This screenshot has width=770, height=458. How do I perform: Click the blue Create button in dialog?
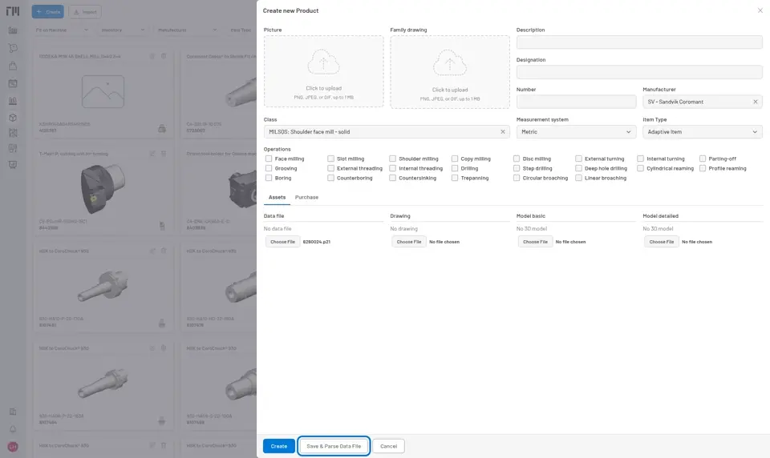point(279,446)
